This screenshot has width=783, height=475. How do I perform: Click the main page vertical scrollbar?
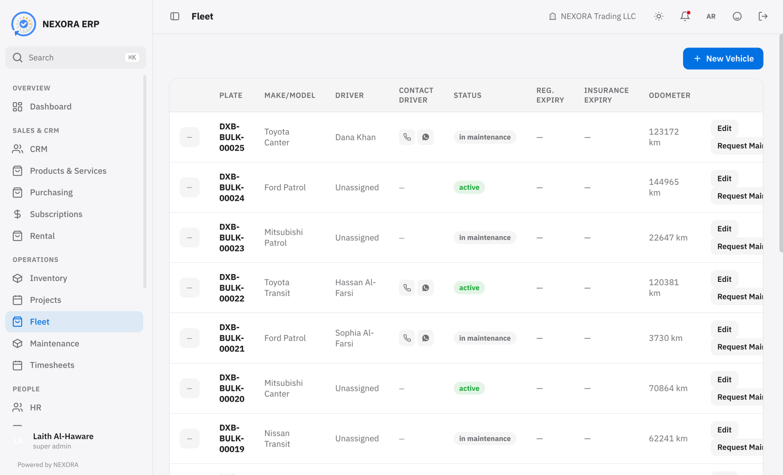tap(781, 143)
